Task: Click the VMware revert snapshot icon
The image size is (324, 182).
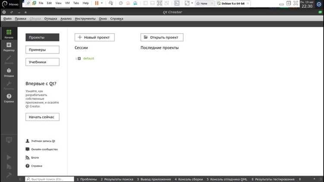Action: click(x=128, y=3)
